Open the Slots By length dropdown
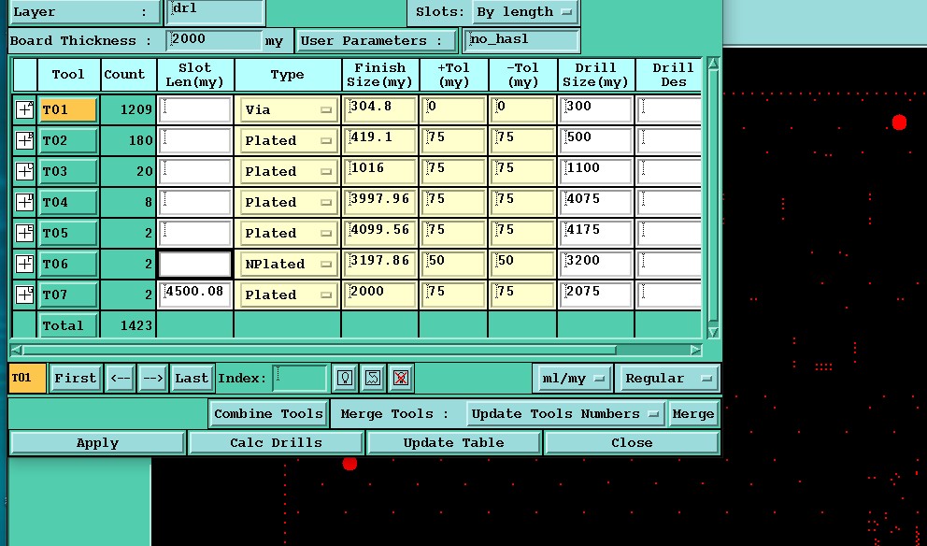This screenshot has height=546, width=927. click(x=525, y=12)
